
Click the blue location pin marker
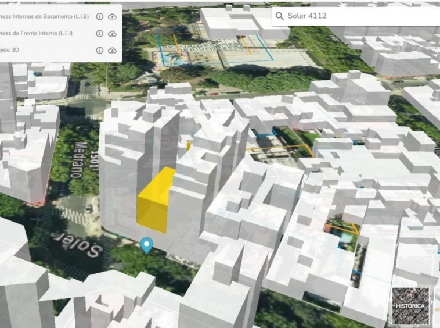coord(147,245)
